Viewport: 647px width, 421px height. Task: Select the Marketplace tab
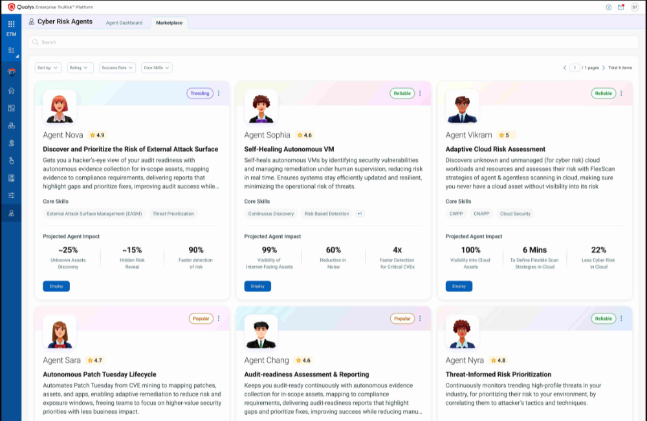(169, 23)
